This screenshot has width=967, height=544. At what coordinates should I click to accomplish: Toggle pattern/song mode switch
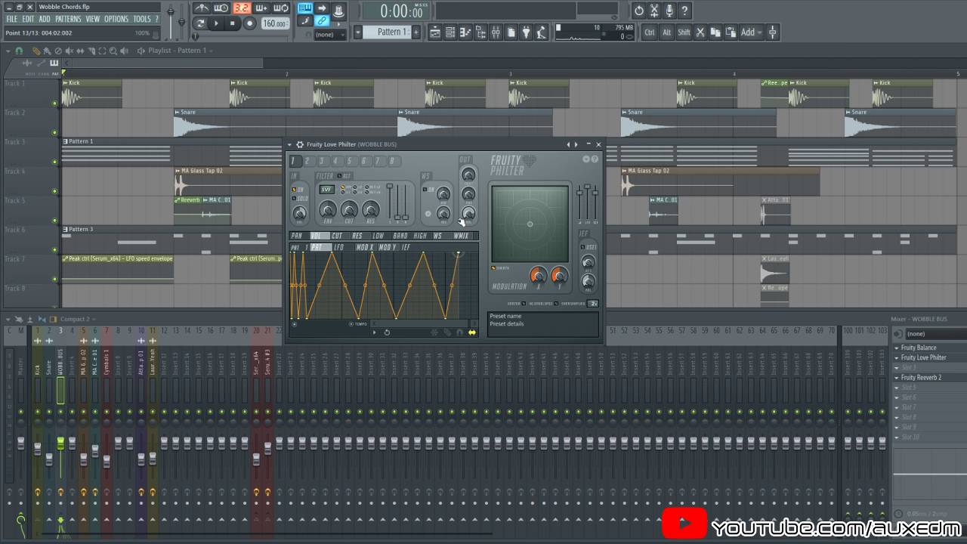tap(200, 23)
